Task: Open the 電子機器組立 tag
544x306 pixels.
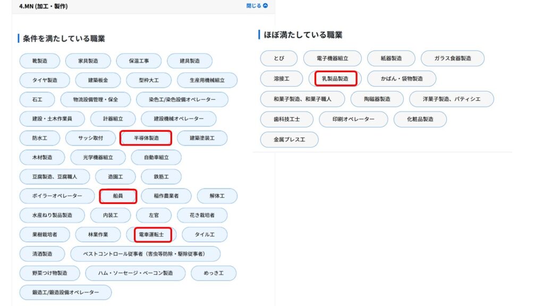Action: 332,58
